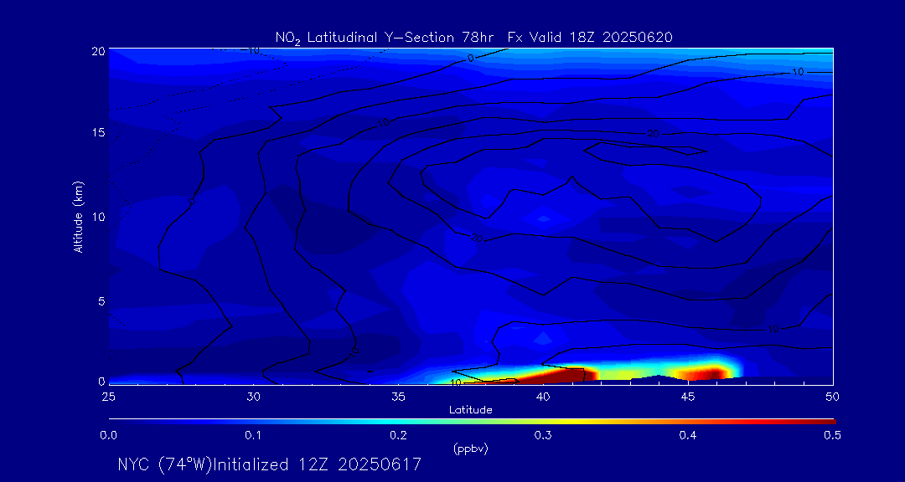Click latitude axis tick label 50
This screenshot has width=905, height=482.
(833, 396)
